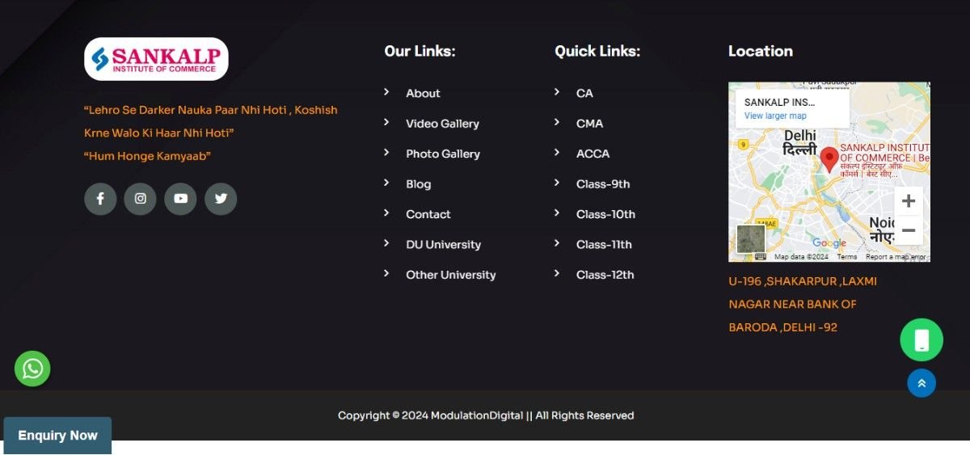Click the blue scroll-to-top arrow icon

[921, 383]
